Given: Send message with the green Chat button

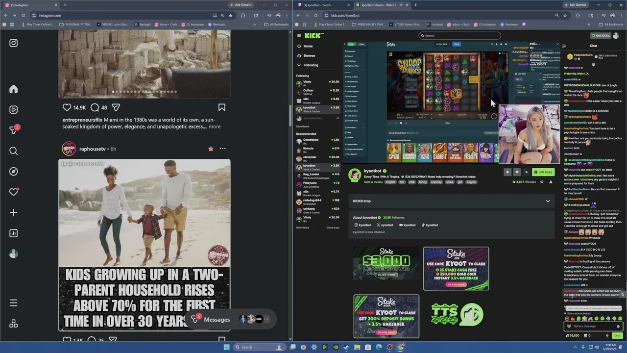Looking at the screenshot, I should point(617,335).
